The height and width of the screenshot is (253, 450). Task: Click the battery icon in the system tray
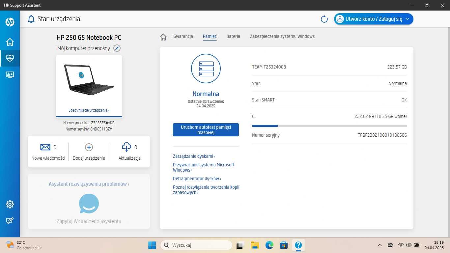point(417,245)
